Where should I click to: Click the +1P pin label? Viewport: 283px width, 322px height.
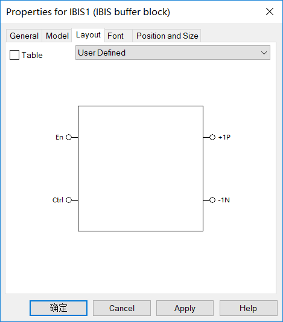[x=224, y=137]
